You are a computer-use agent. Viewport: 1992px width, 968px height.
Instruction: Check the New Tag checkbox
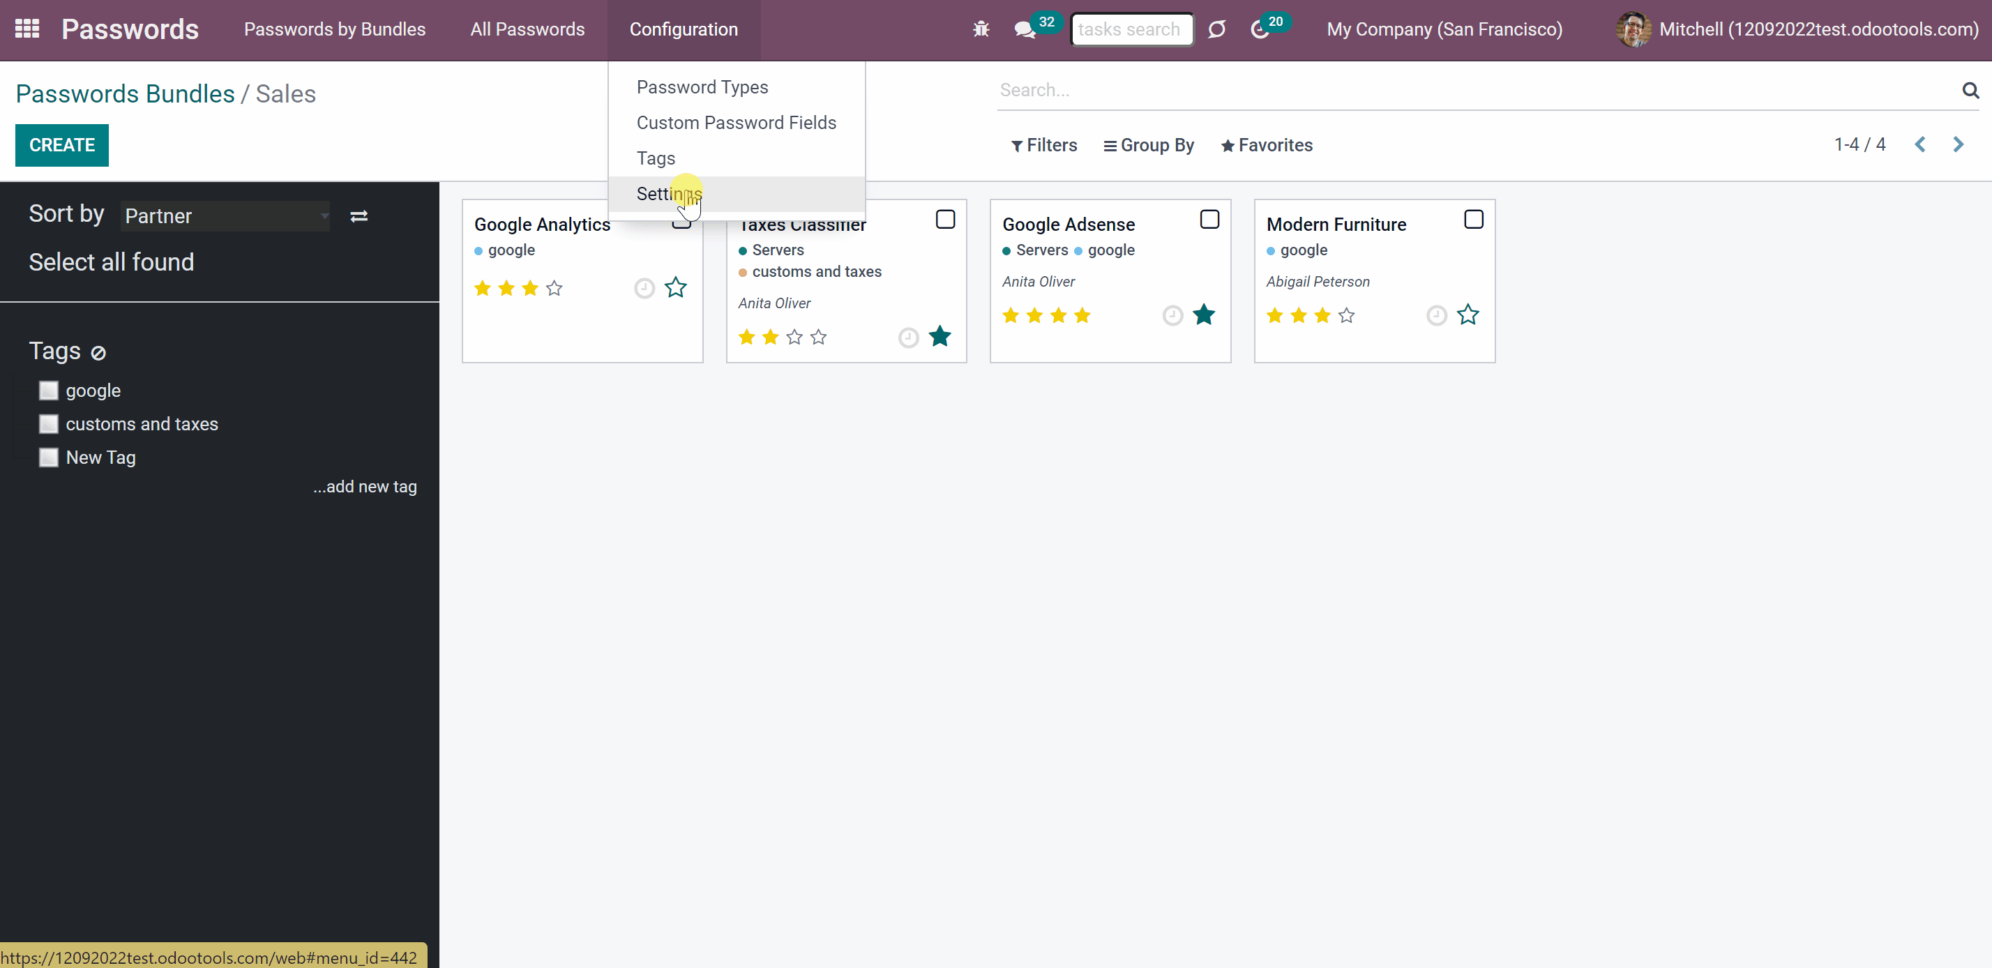[49, 457]
